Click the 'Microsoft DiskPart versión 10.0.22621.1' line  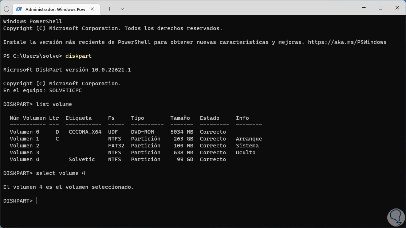tap(67, 70)
